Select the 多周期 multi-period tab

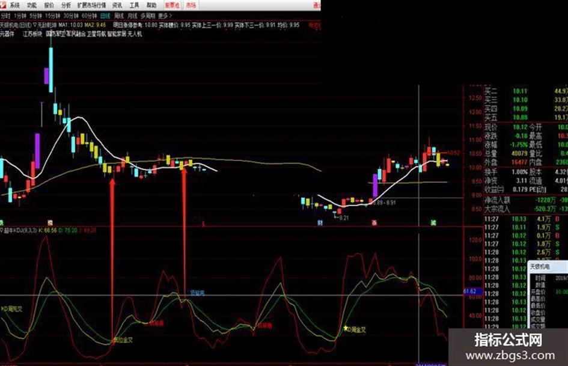pyautogui.click(x=148, y=16)
